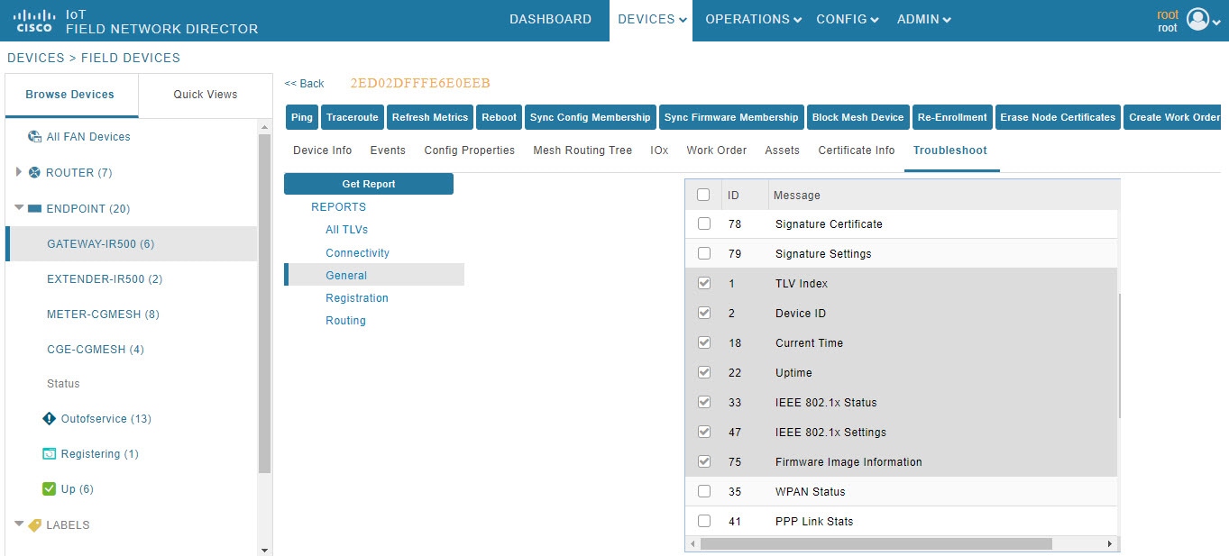Image resolution: width=1229 pixels, height=556 pixels.
Task: Click the All FAN Devices icon
Action: (34, 137)
